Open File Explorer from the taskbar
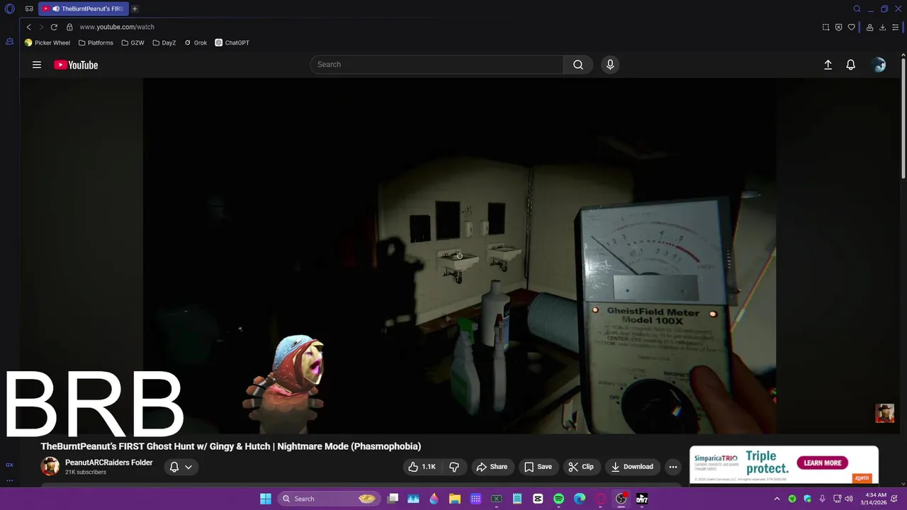The height and width of the screenshot is (510, 907). click(455, 499)
